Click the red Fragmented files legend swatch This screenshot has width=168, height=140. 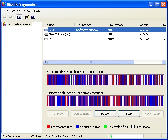48,127
